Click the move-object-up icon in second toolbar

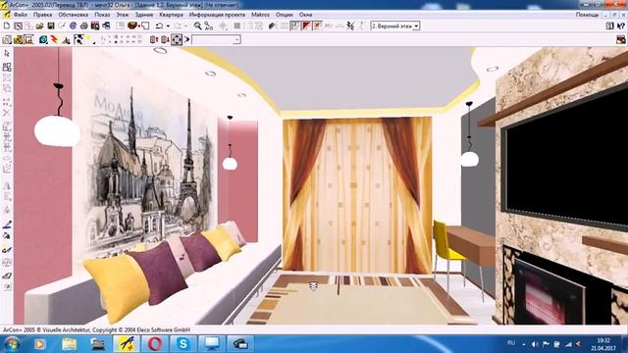pyautogui.click(x=154, y=39)
